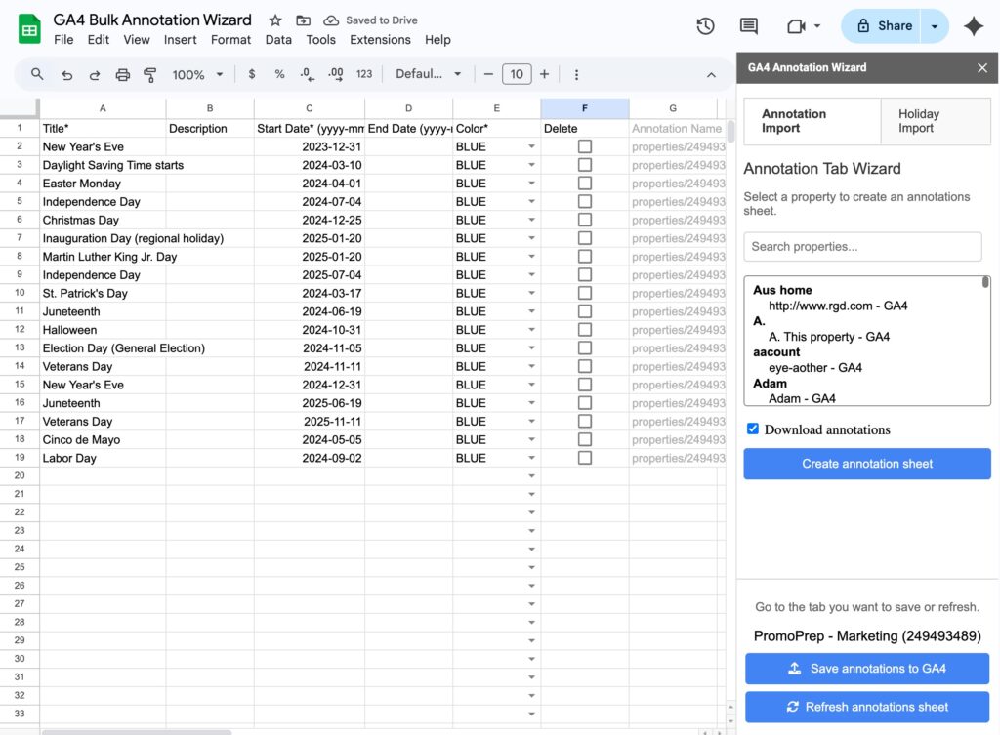Image resolution: width=1000 pixels, height=735 pixels.
Task: Star the GA4 Bulk Annotation Wizard document
Action: tap(274, 20)
